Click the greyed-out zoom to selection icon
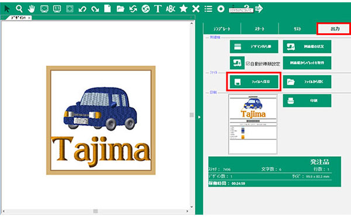Viewport: 351px width, 217px height. [x=70, y=9]
